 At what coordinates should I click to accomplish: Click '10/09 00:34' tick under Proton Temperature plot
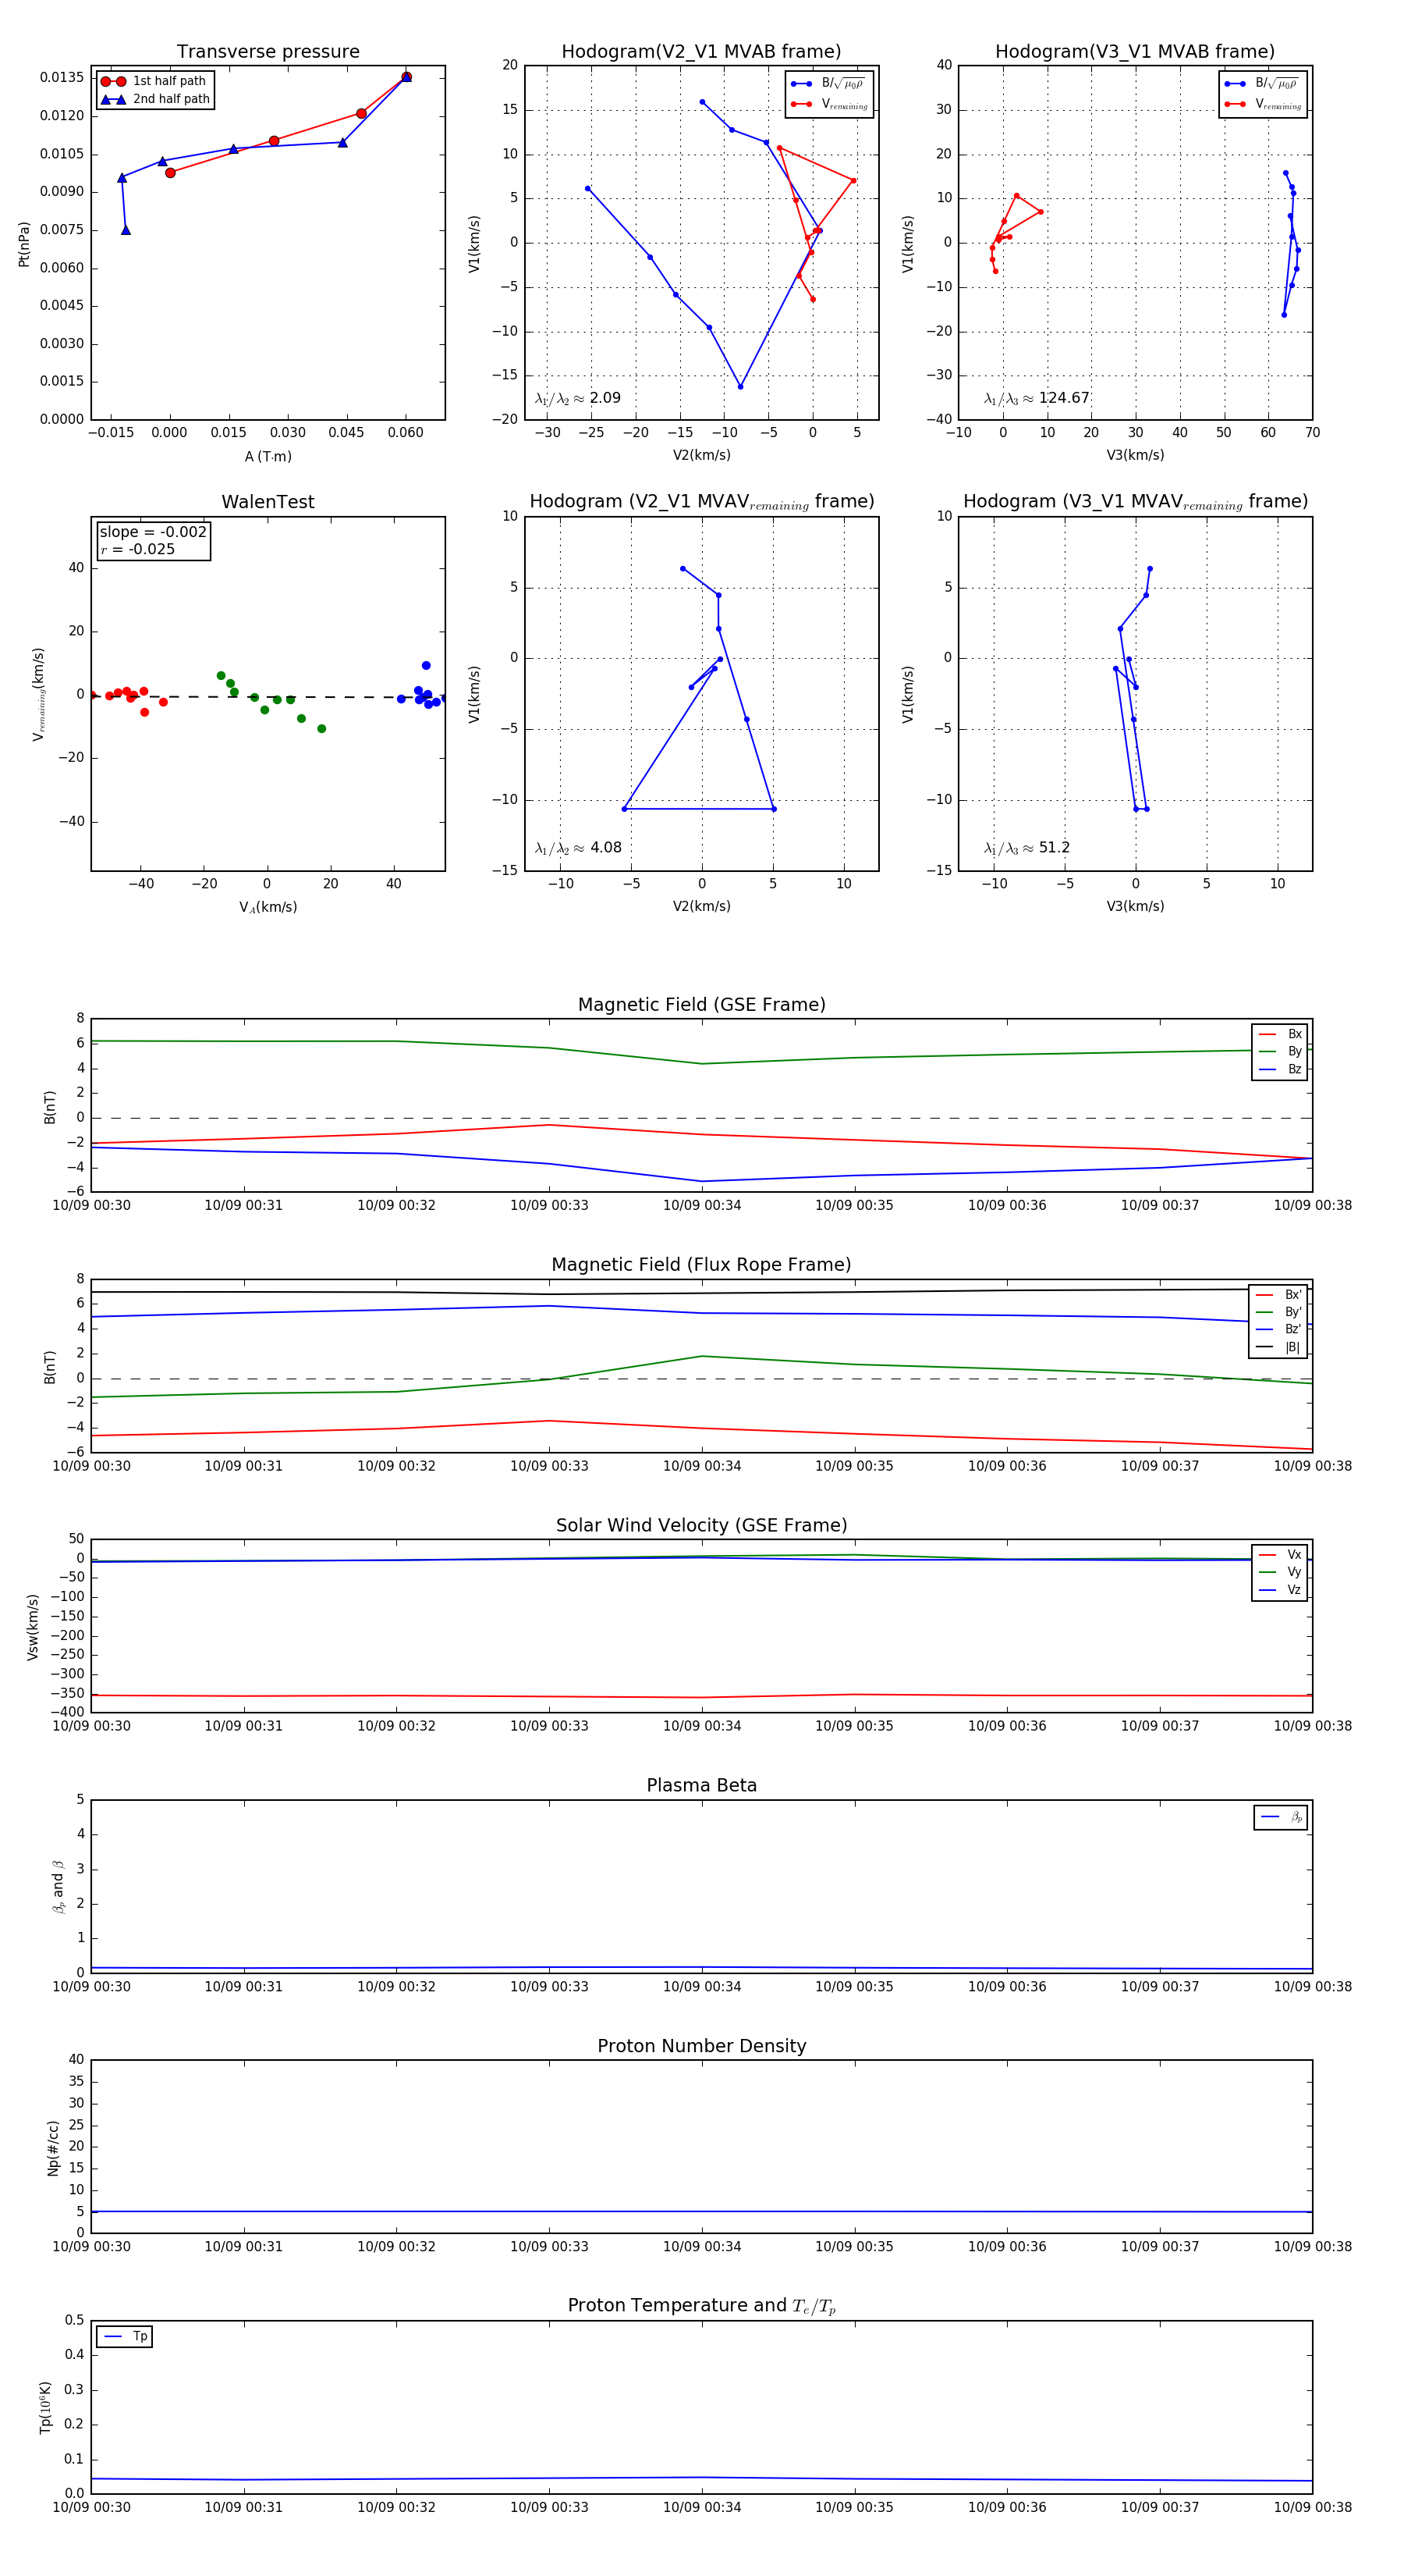coord(701,2507)
